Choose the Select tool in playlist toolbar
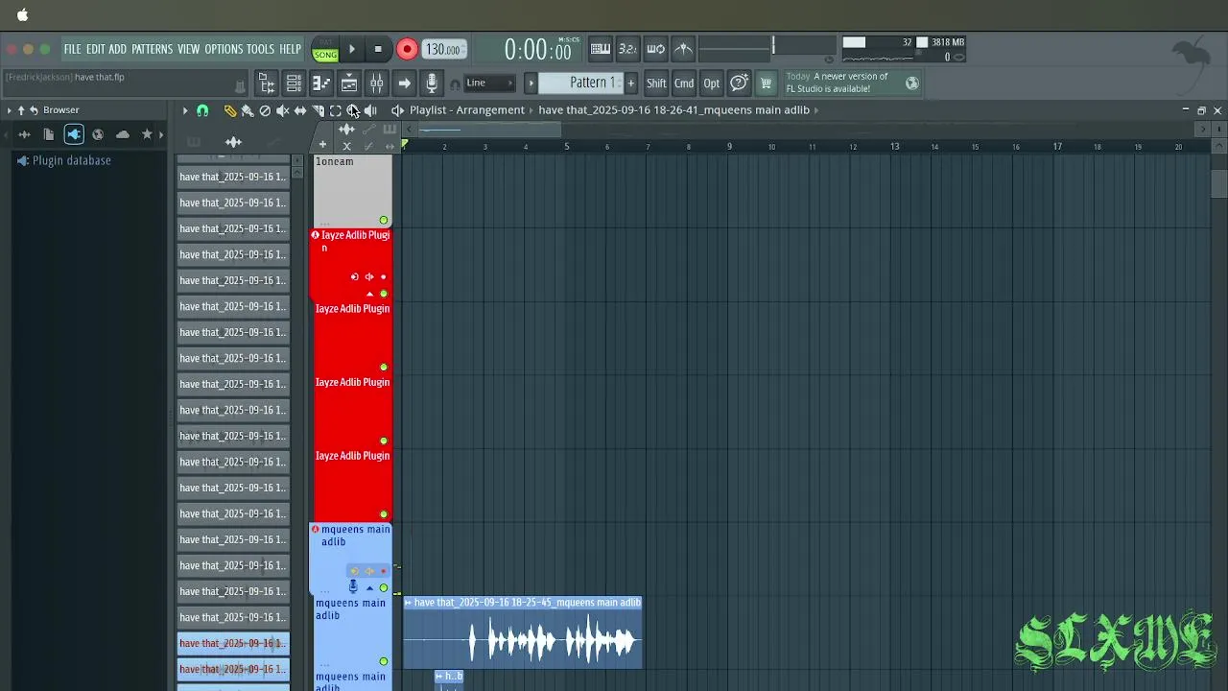The image size is (1228, 691). pos(335,110)
